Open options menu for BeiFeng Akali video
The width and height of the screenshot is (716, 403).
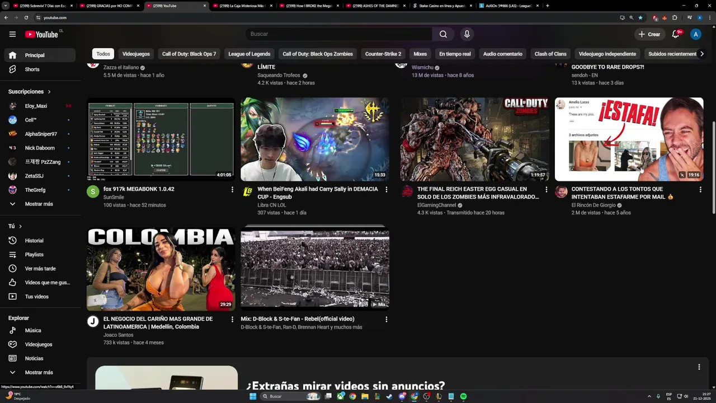point(386,190)
